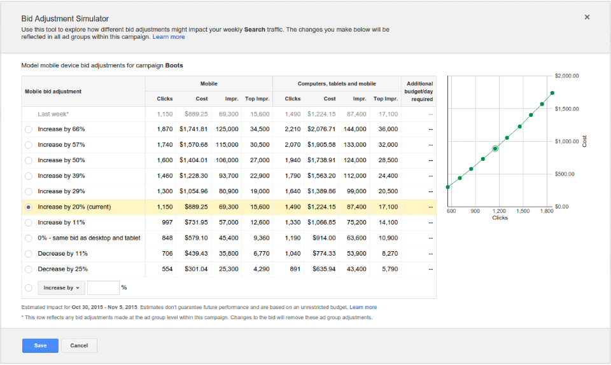Choose the Decrease by 25% bid adjustment
611x365 pixels.
29,270
